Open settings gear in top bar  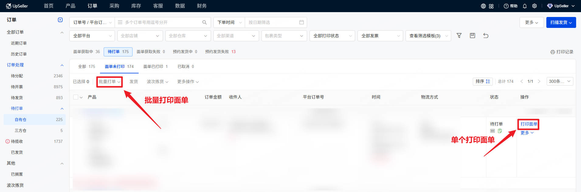coord(534,6)
